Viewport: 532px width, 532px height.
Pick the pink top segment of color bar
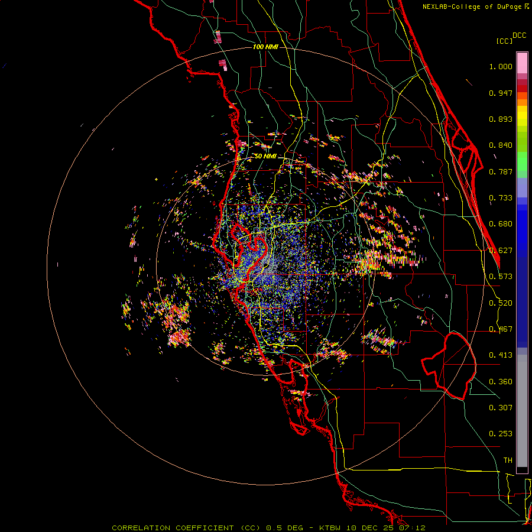[522, 63]
